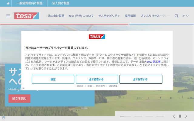Pause the slideshow
Image resolution: width=194 pixels, height=121 pixels.
[180, 116]
